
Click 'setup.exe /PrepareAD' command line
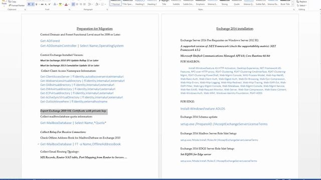click(224, 124)
